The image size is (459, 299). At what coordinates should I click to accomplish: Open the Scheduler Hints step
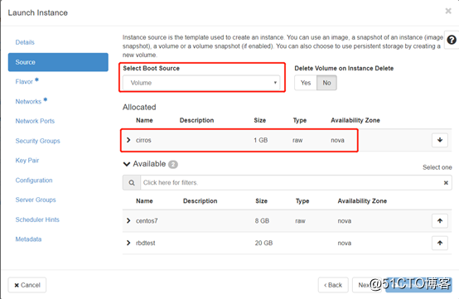click(37, 219)
